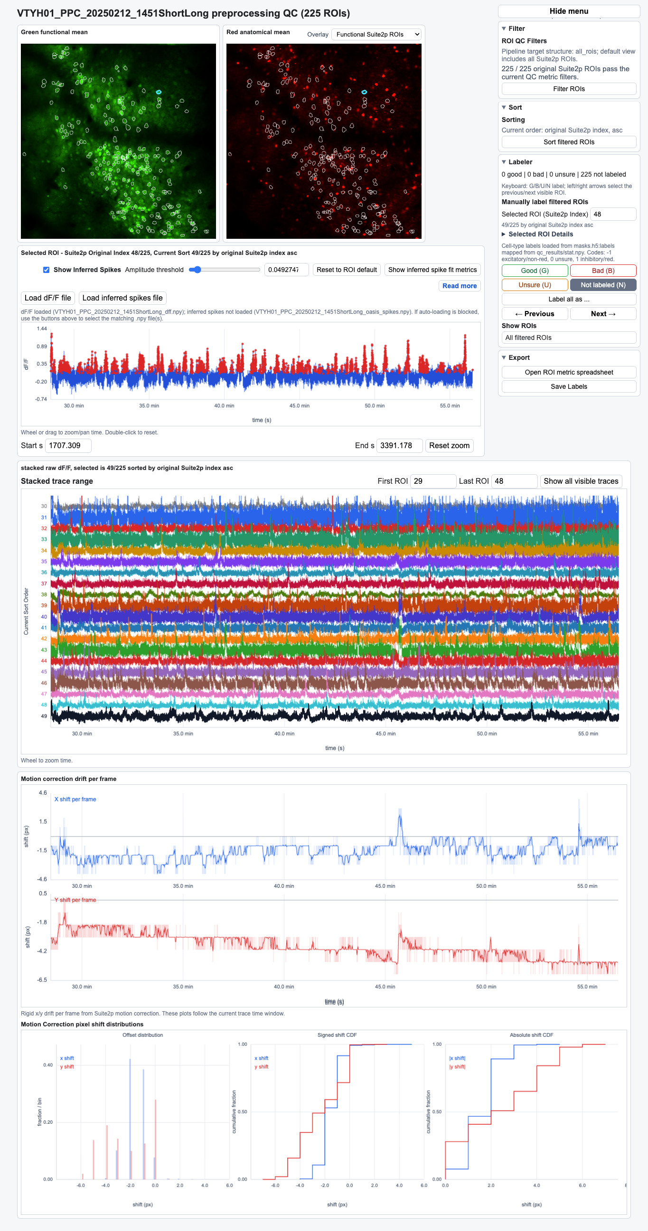Click the Filter ROIs button

[569, 89]
